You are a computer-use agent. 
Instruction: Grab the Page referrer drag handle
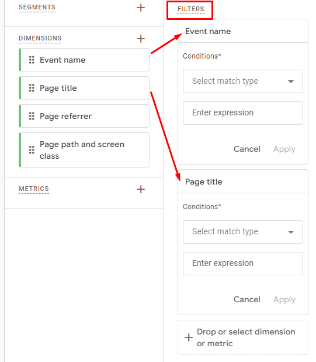tap(32, 116)
